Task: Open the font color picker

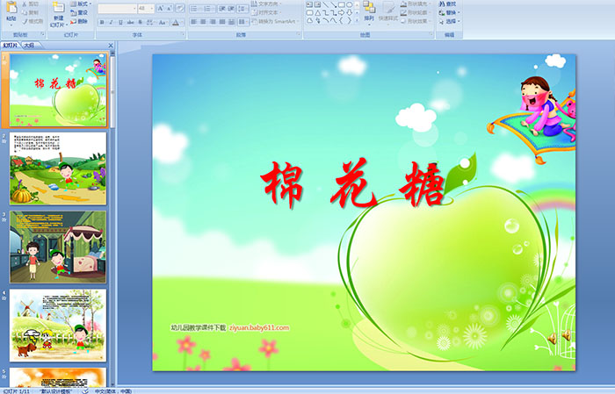Action: click(x=177, y=22)
